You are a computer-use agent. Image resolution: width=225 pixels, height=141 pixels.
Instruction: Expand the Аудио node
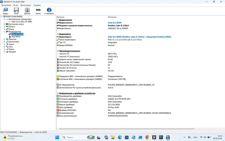4,44
